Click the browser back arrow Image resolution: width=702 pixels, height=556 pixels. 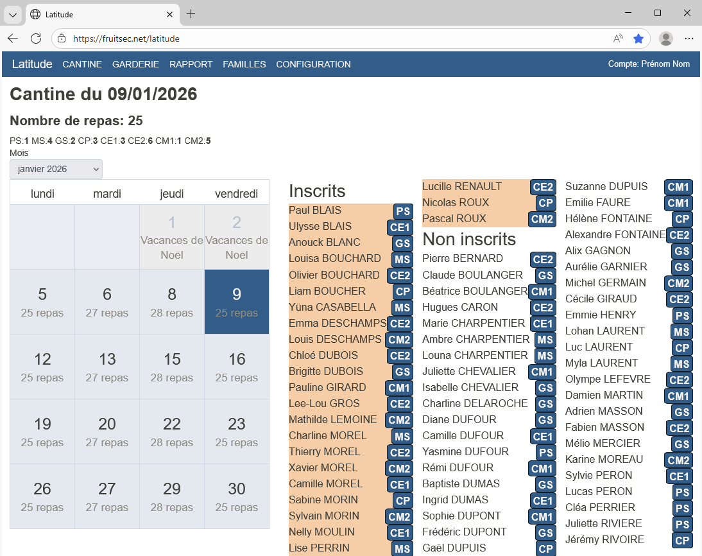pos(13,39)
